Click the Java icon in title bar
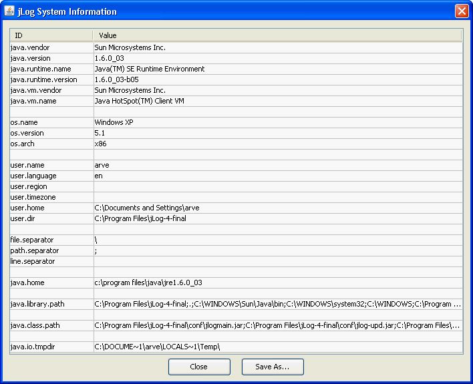 coord(9,11)
